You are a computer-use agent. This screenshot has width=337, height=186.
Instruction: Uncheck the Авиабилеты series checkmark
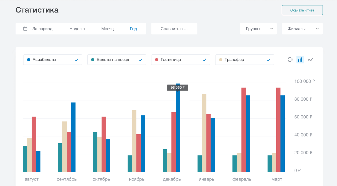76,60
